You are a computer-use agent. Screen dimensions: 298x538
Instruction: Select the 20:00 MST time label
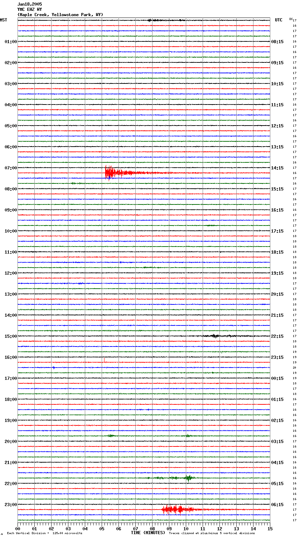pyautogui.click(x=11, y=442)
